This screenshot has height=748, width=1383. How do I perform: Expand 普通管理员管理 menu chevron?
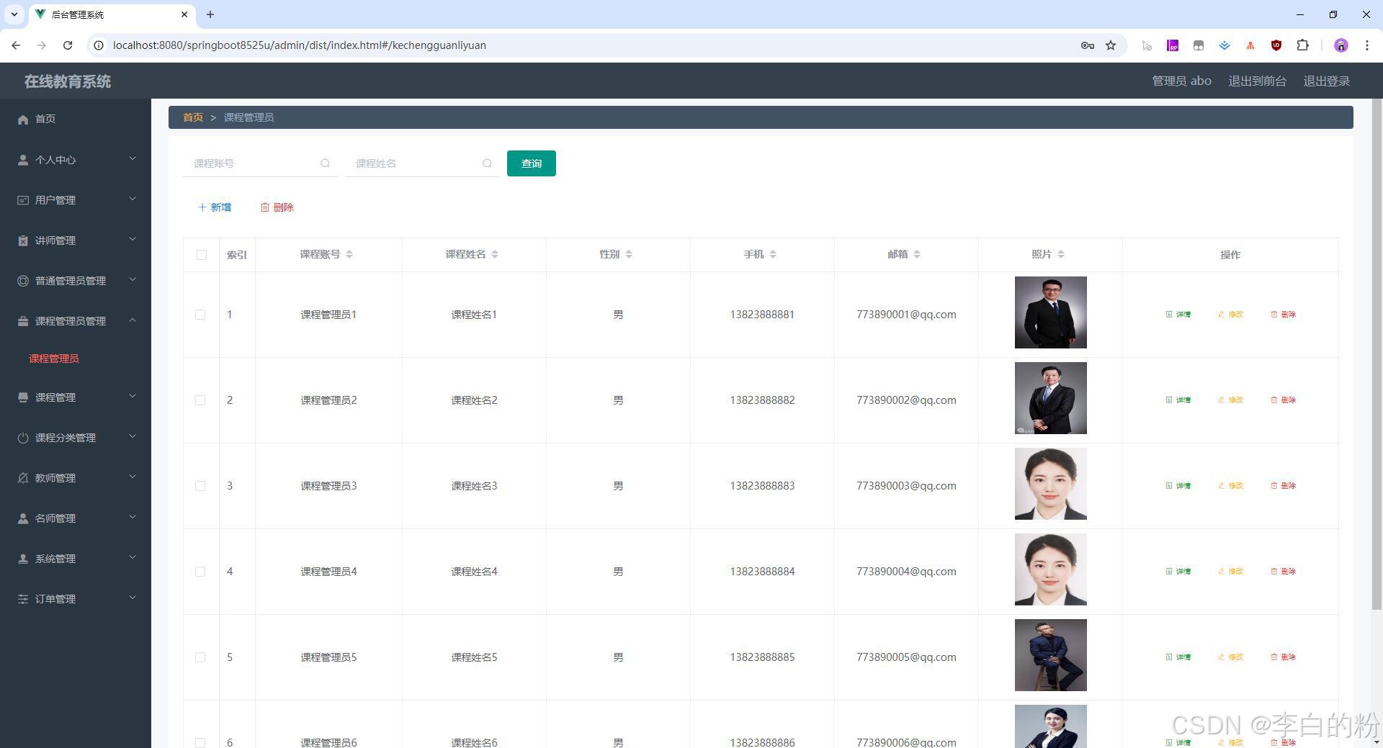[133, 279]
